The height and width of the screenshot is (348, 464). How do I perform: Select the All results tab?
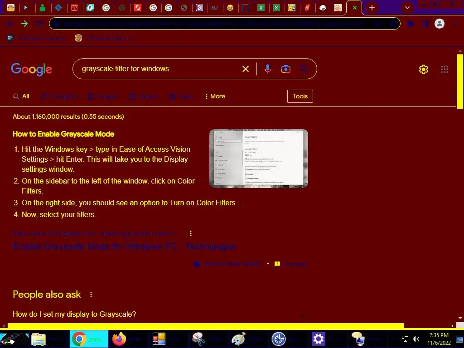point(21,96)
